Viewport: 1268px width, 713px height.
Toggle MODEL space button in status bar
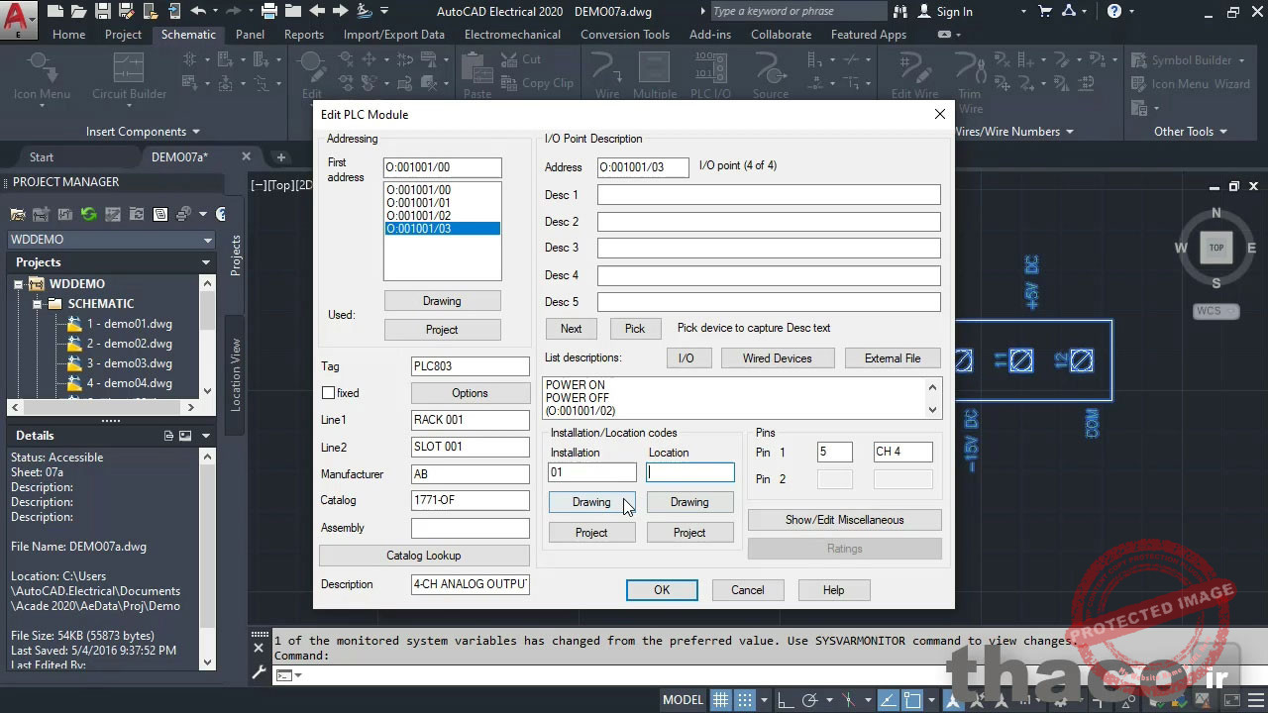[x=683, y=700]
